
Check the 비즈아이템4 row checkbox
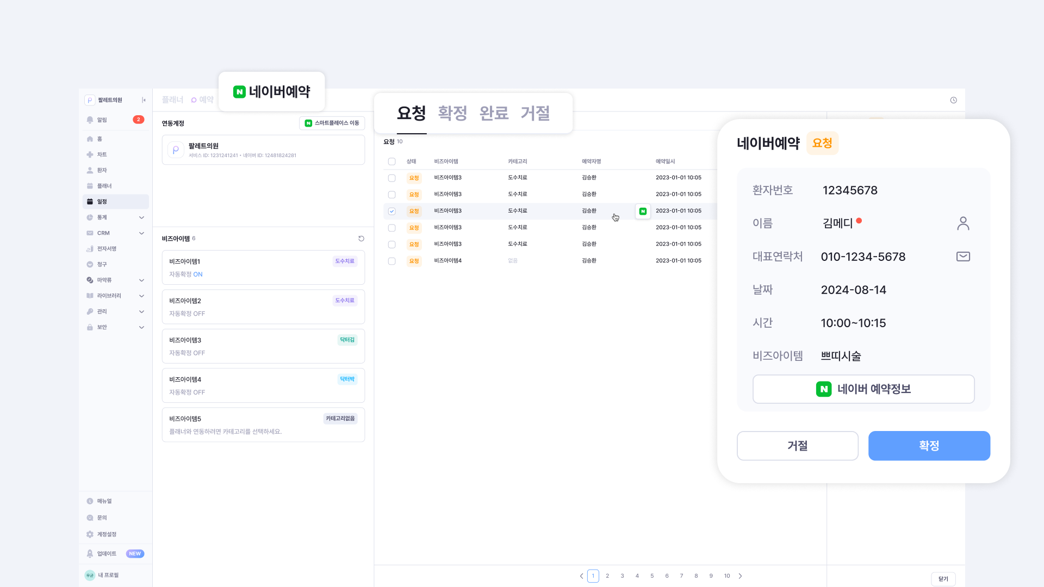391,261
